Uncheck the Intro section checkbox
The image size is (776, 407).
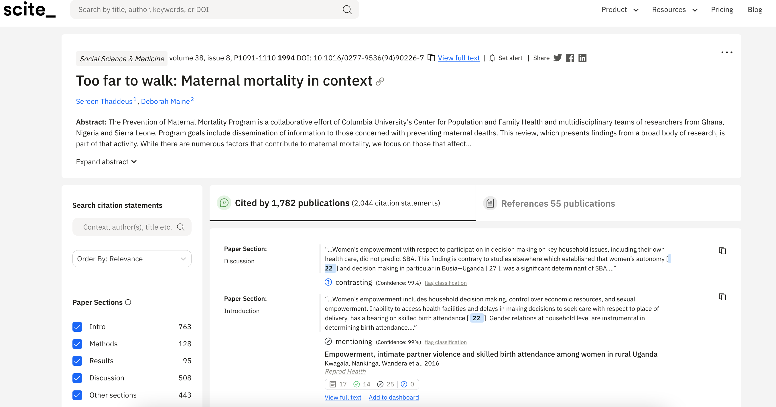77,327
